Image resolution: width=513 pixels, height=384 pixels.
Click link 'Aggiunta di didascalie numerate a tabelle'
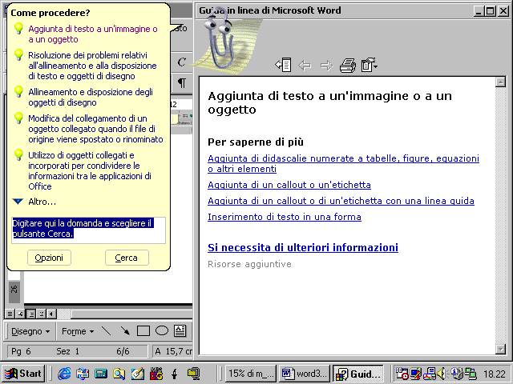point(343,163)
